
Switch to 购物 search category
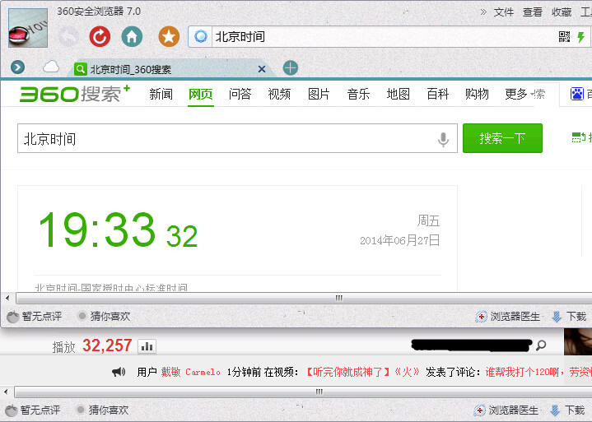pos(477,94)
